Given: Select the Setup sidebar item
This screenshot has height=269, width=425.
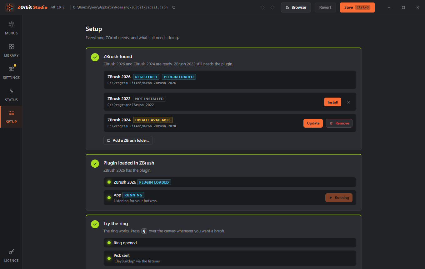Looking at the screenshot, I should pos(11,117).
